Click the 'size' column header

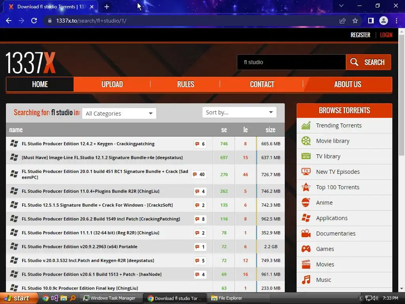pyautogui.click(x=271, y=130)
